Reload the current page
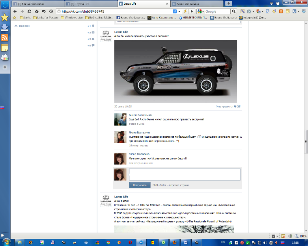The image size is (308, 246). pos(29,11)
